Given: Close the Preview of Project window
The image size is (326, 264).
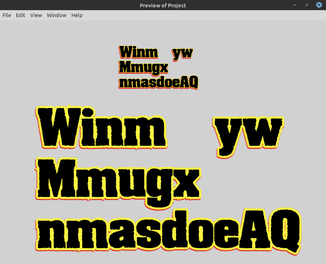Looking at the screenshot, I should (x=319, y=5).
